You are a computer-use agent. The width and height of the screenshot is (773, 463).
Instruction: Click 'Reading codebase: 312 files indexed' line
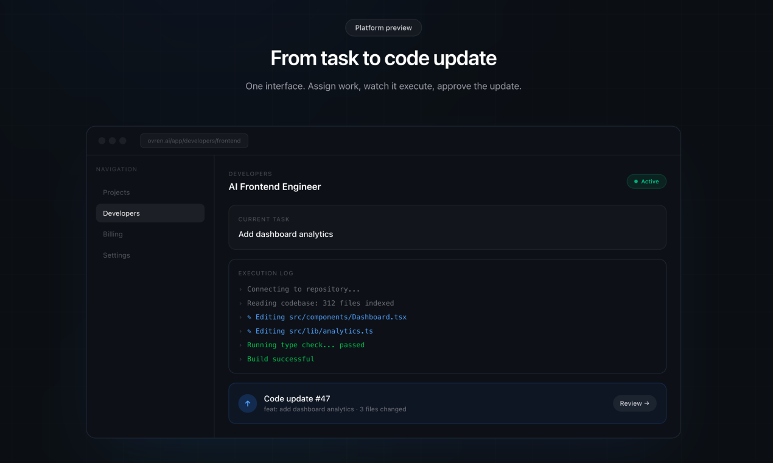coord(320,303)
